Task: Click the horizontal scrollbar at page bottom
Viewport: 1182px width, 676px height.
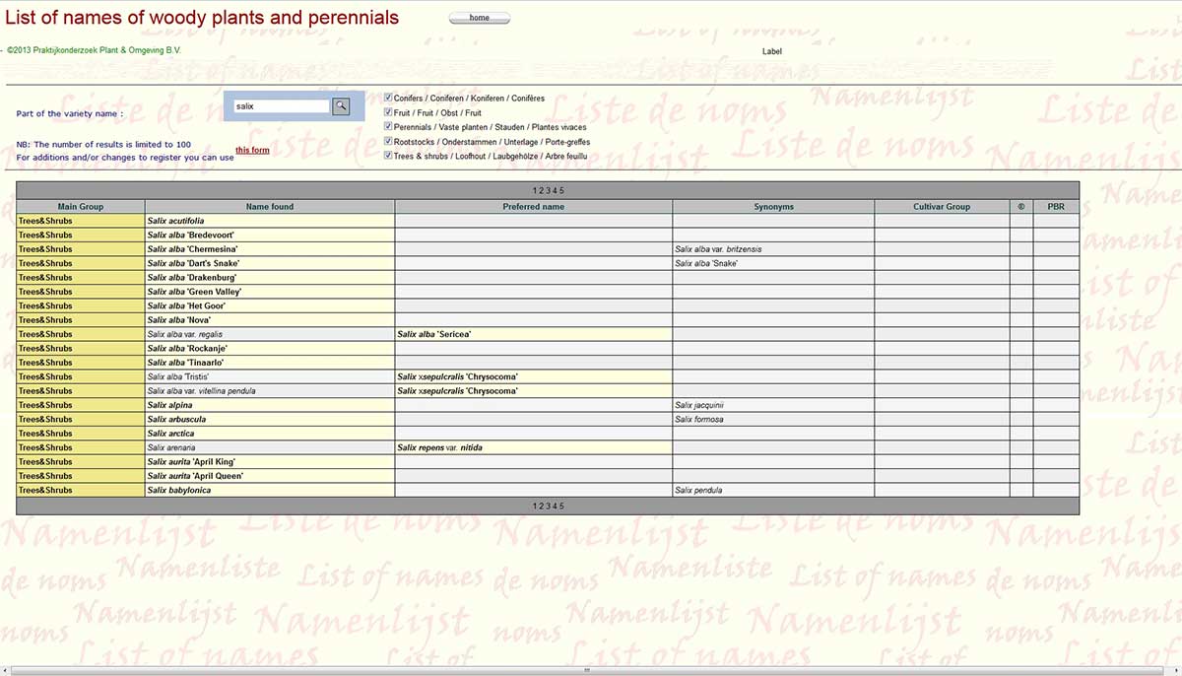Action: tap(586, 670)
